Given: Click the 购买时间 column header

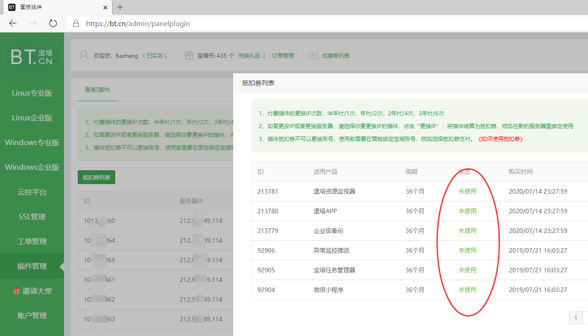Looking at the screenshot, I should coord(521,172).
